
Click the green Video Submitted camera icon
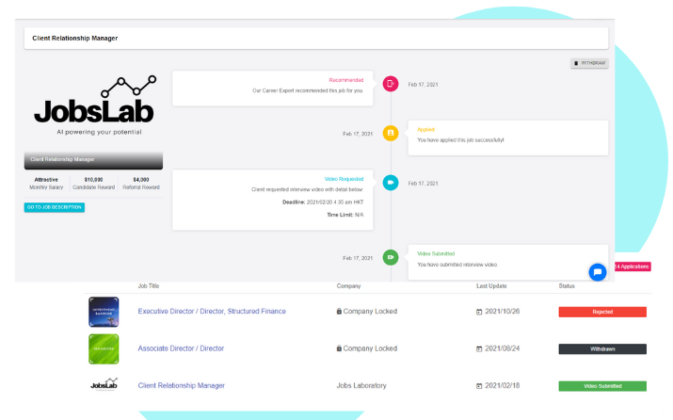(391, 257)
